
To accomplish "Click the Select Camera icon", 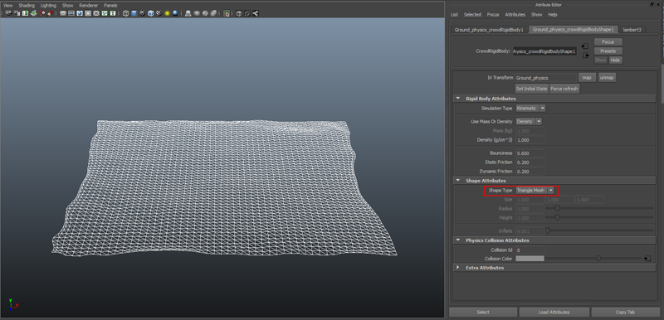I will tap(8, 13).
